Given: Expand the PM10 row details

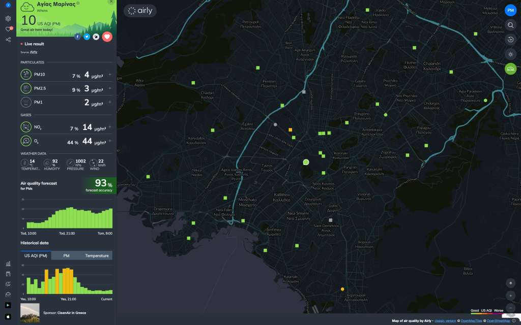Looking at the screenshot, I should [x=109, y=75].
